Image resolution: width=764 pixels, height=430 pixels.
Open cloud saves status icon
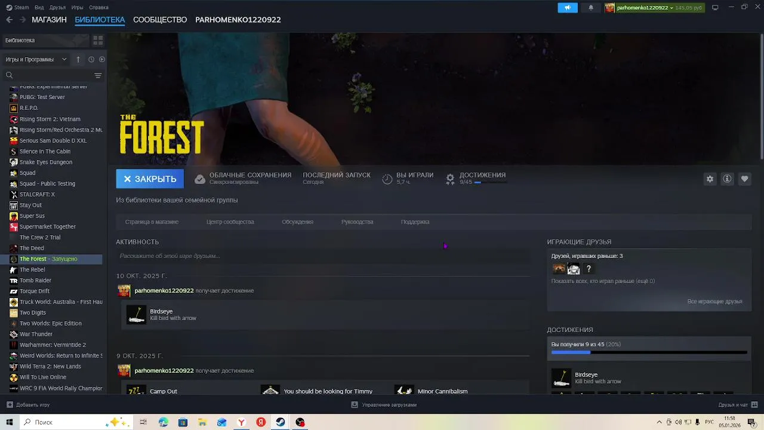point(200,179)
